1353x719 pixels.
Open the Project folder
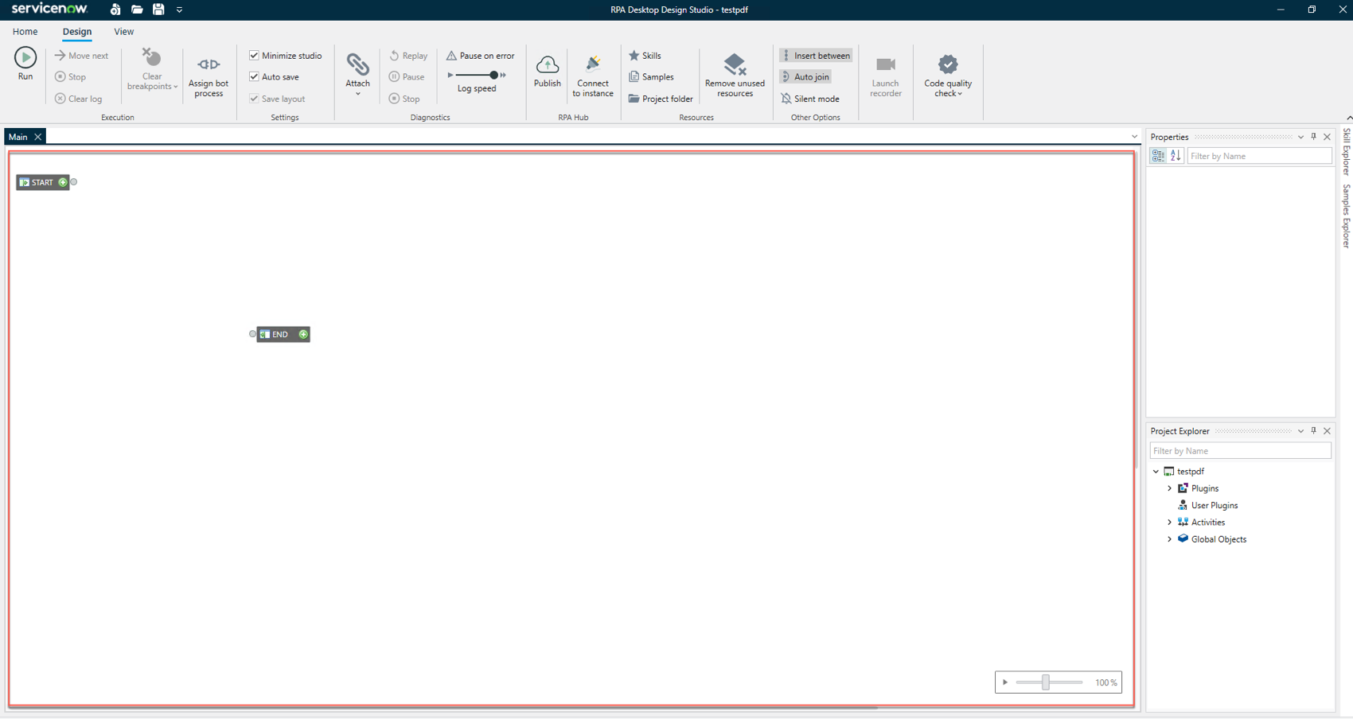[x=661, y=99]
